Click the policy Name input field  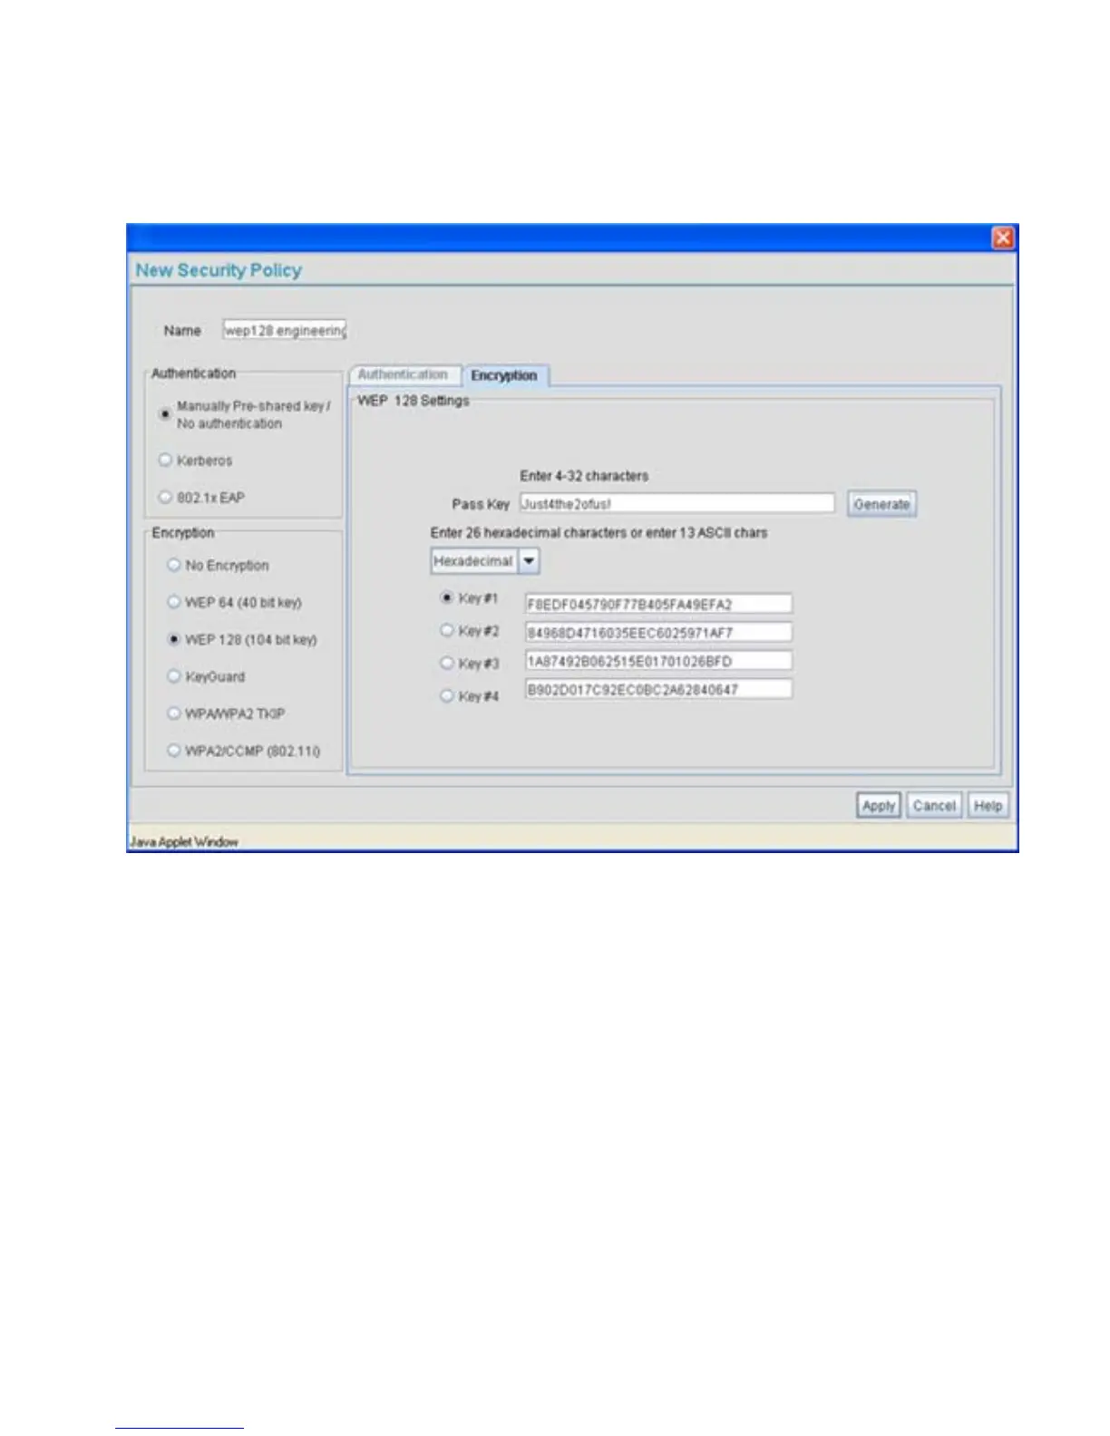pos(285,331)
